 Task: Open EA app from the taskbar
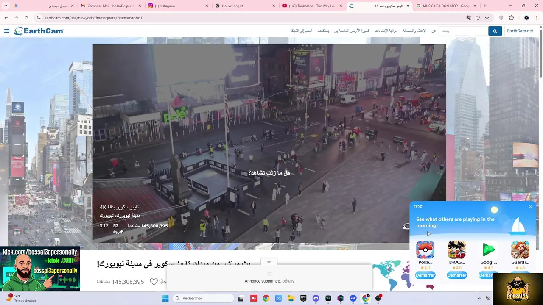(x=353, y=298)
